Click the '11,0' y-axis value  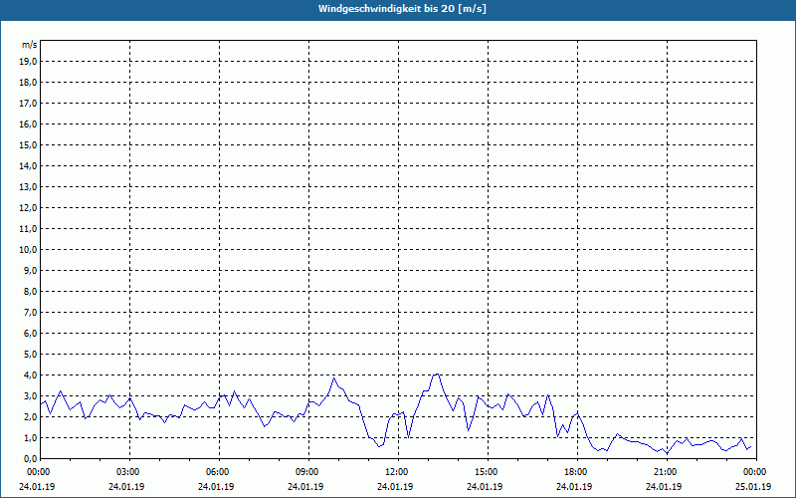pos(28,229)
